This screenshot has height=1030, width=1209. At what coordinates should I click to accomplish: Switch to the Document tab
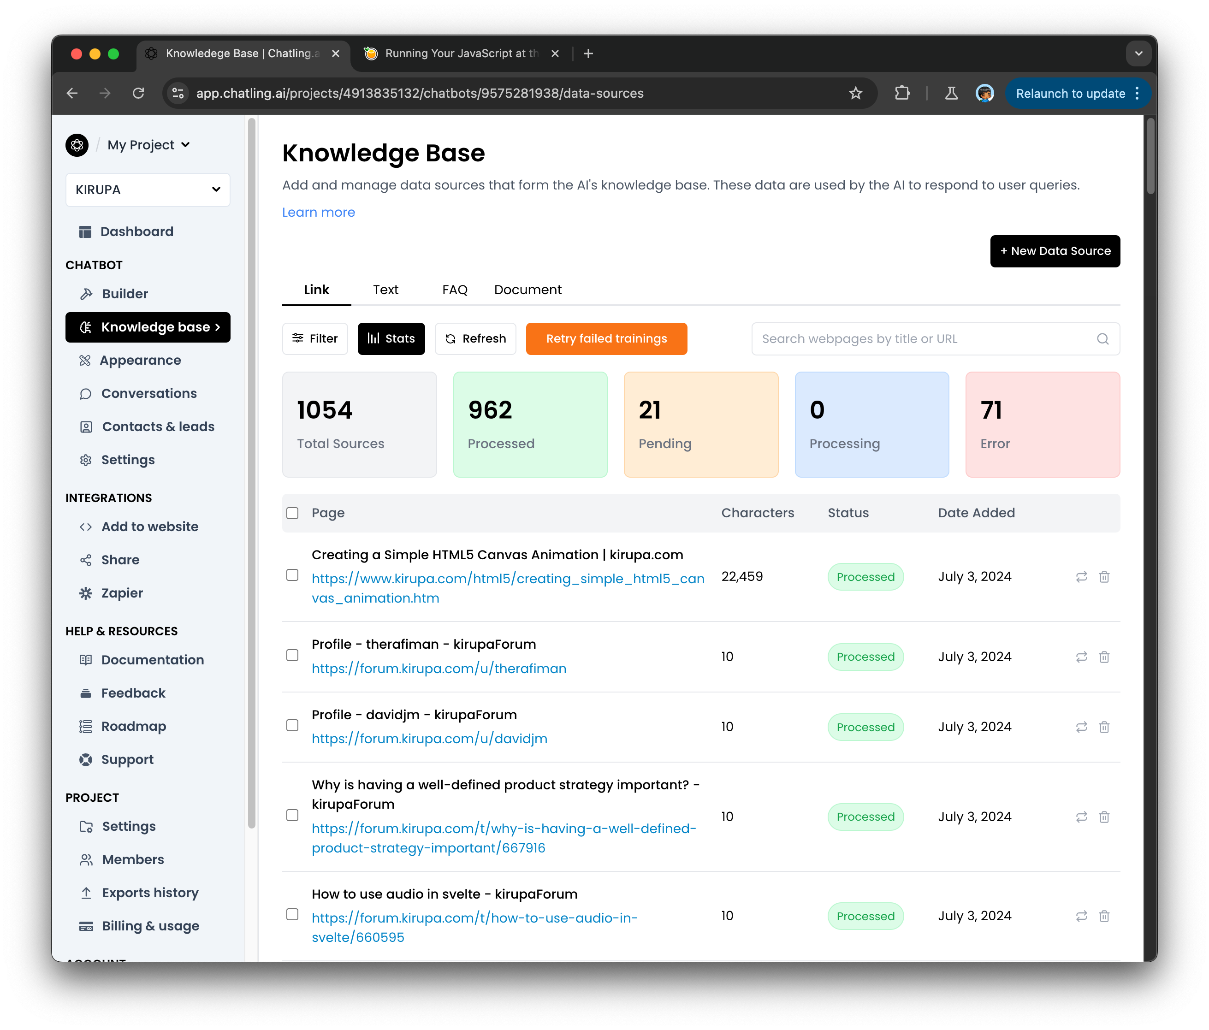[527, 290]
